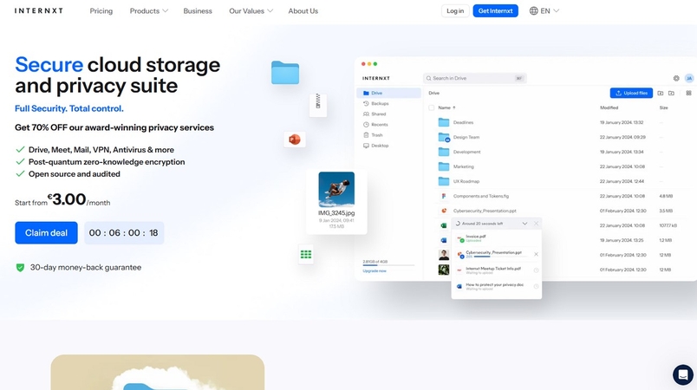This screenshot has height=390, width=697.
Task: Open the Business page
Action: [x=198, y=10]
